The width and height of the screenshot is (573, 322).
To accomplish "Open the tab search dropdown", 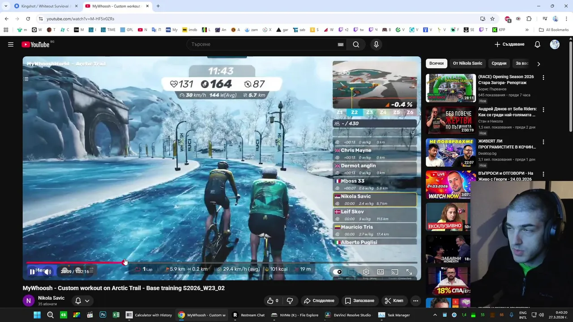I will pyautogui.click(x=5, y=6).
